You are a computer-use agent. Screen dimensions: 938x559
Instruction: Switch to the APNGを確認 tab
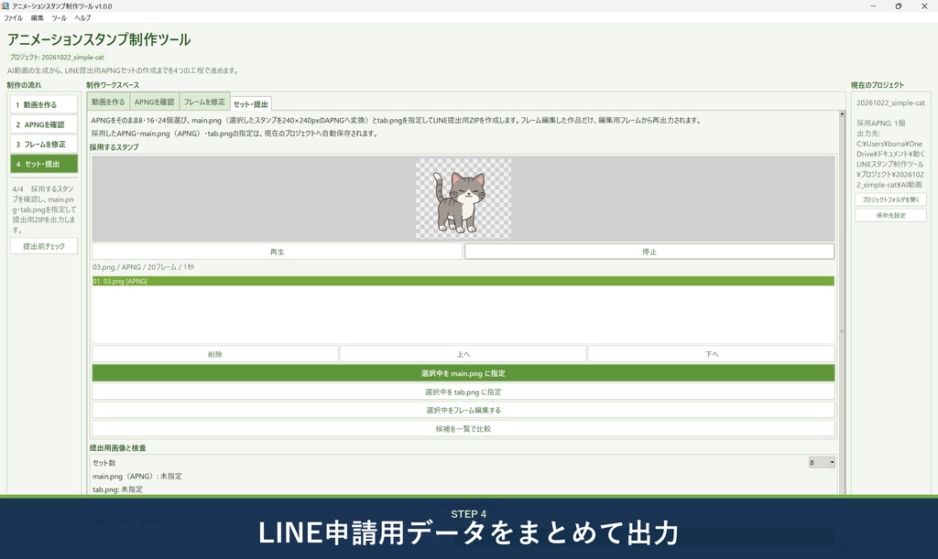coord(154,102)
